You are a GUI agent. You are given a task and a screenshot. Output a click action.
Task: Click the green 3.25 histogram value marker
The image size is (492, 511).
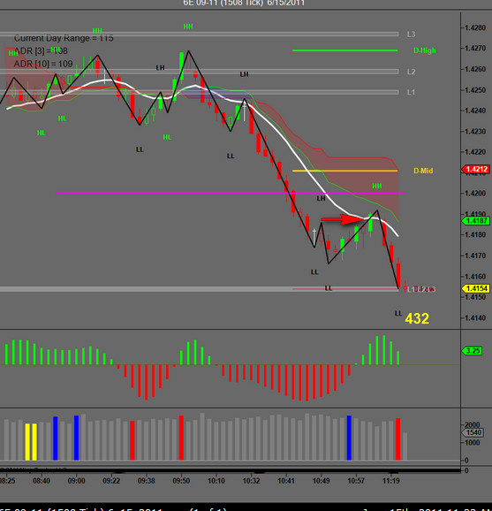coord(472,351)
